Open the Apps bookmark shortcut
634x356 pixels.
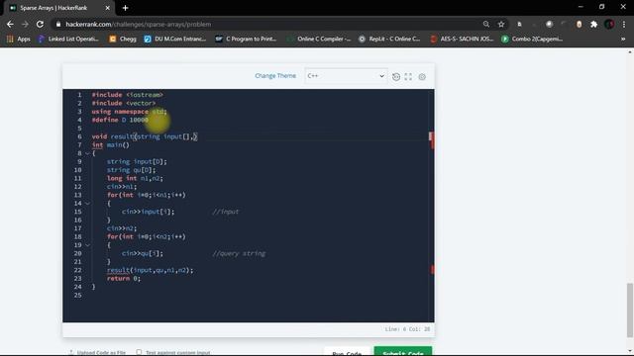pos(18,39)
